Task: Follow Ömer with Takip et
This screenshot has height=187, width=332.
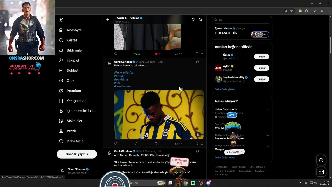Action: coord(262,57)
